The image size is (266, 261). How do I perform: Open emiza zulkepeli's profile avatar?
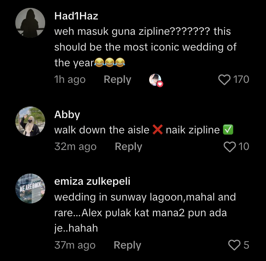[x=30, y=188]
